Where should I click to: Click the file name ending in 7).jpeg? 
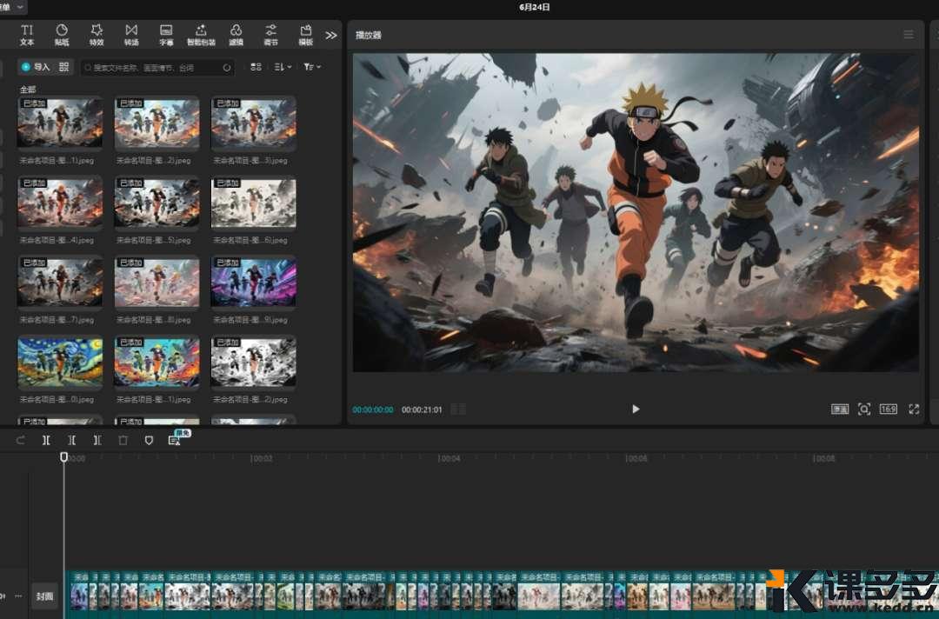(x=57, y=320)
